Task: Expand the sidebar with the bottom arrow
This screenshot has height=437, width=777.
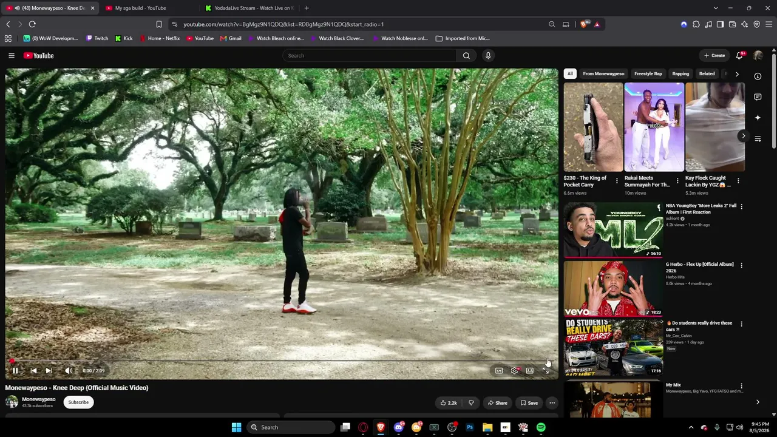Action: coord(758,402)
